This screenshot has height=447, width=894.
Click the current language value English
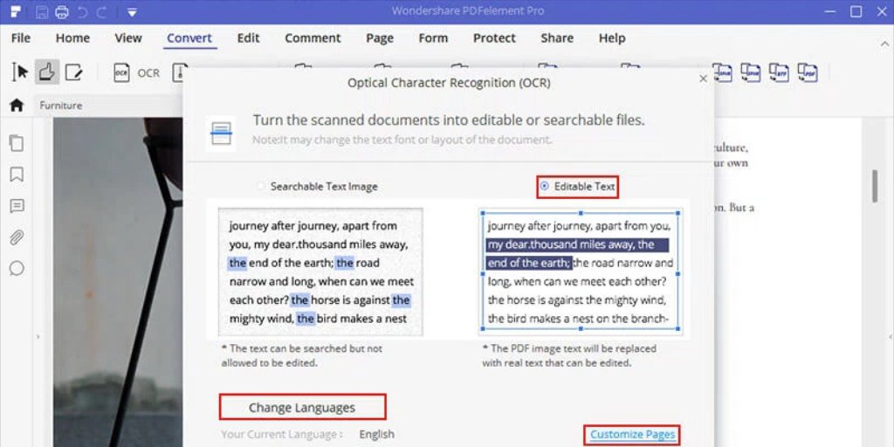click(x=376, y=435)
